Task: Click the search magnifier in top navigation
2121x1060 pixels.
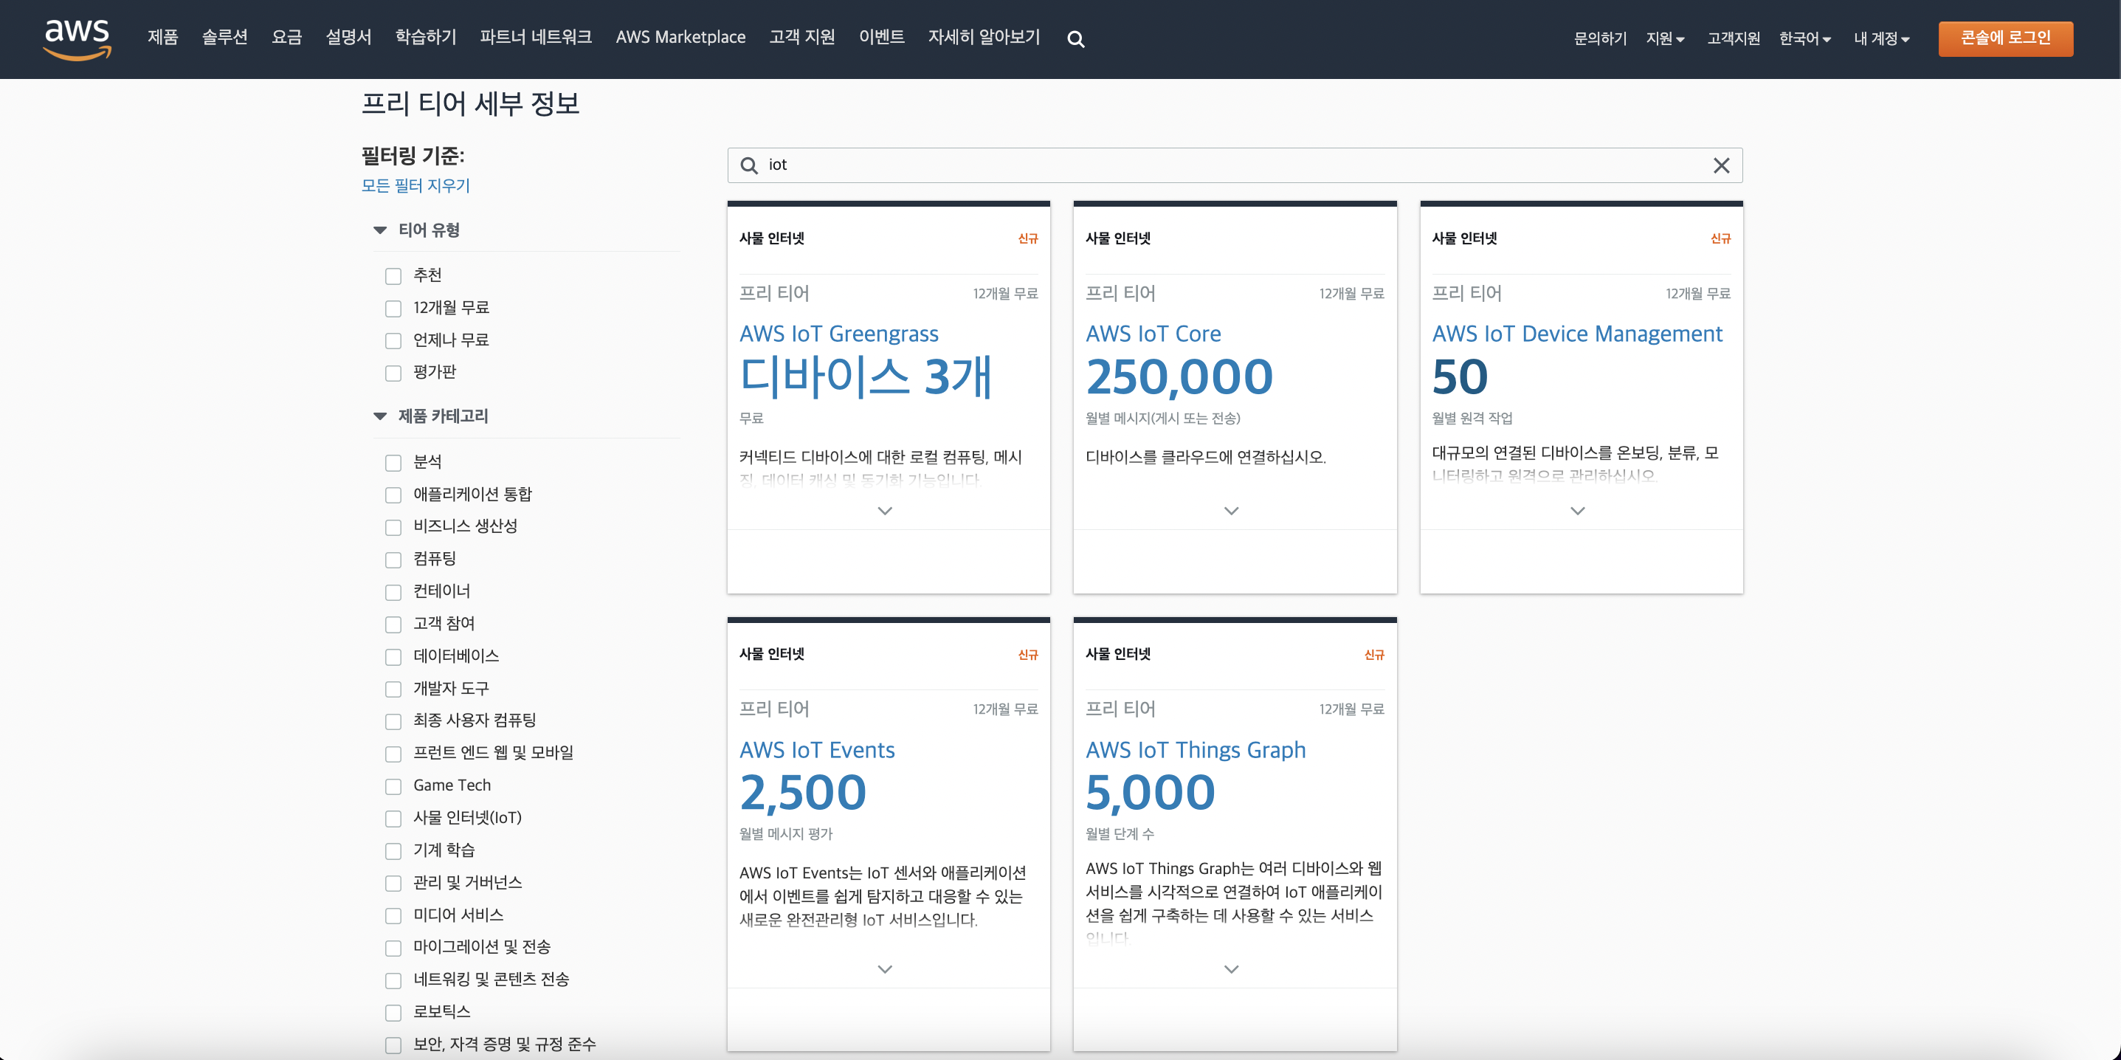Action: click(1075, 38)
